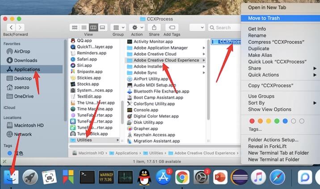Click the Share toolbar button

[x=154, y=28]
